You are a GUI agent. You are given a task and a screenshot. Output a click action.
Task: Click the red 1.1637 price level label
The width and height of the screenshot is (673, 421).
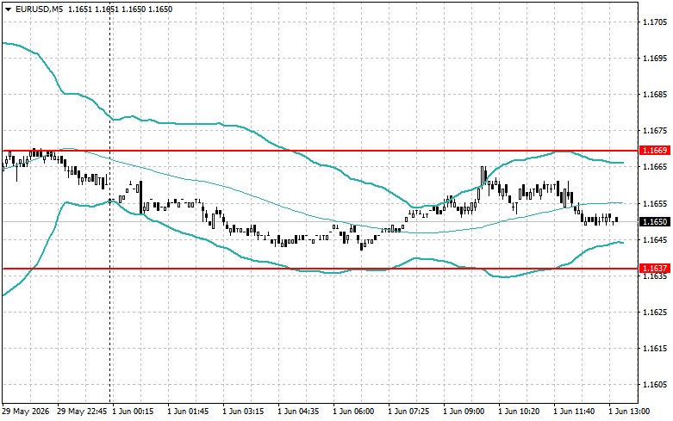pyautogui.click(x=655, y=269)
